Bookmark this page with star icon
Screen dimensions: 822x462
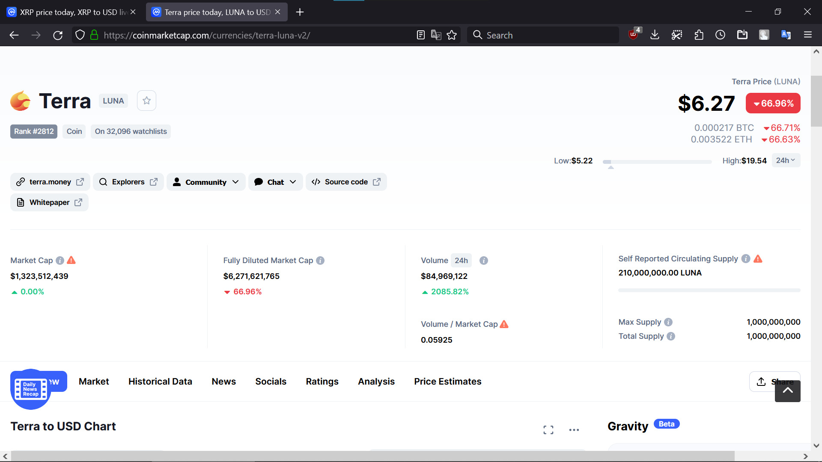tap(452, 35)
